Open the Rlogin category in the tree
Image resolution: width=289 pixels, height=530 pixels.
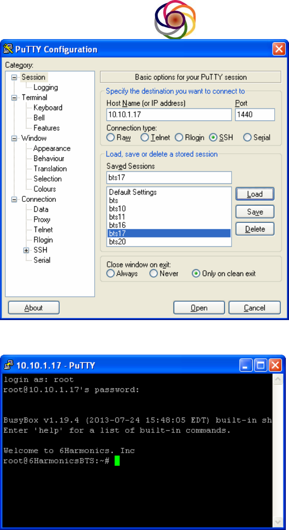(43, 240)
